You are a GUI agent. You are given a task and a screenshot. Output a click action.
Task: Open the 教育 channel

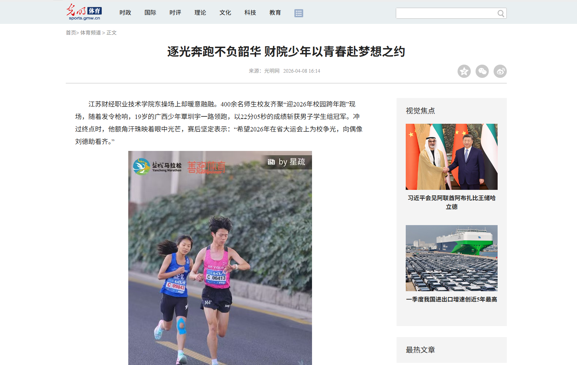tap(275, 12)
